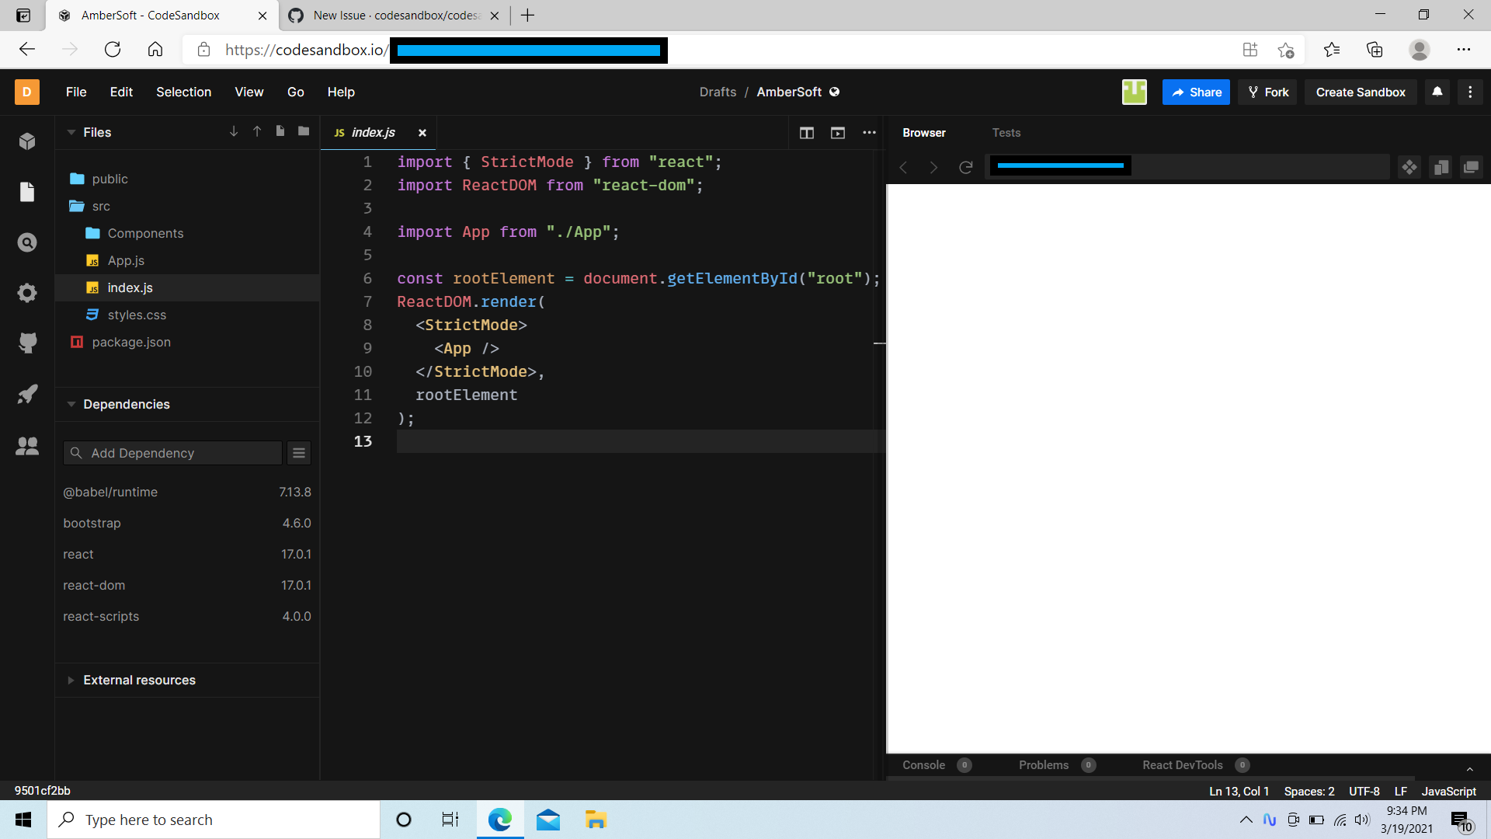The image size is (1491, 839).
Task: Expand the External resources section
Action: click(x=71, y=680)
